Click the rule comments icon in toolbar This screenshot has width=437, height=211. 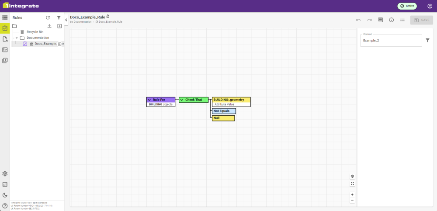[x=380, y=20]
